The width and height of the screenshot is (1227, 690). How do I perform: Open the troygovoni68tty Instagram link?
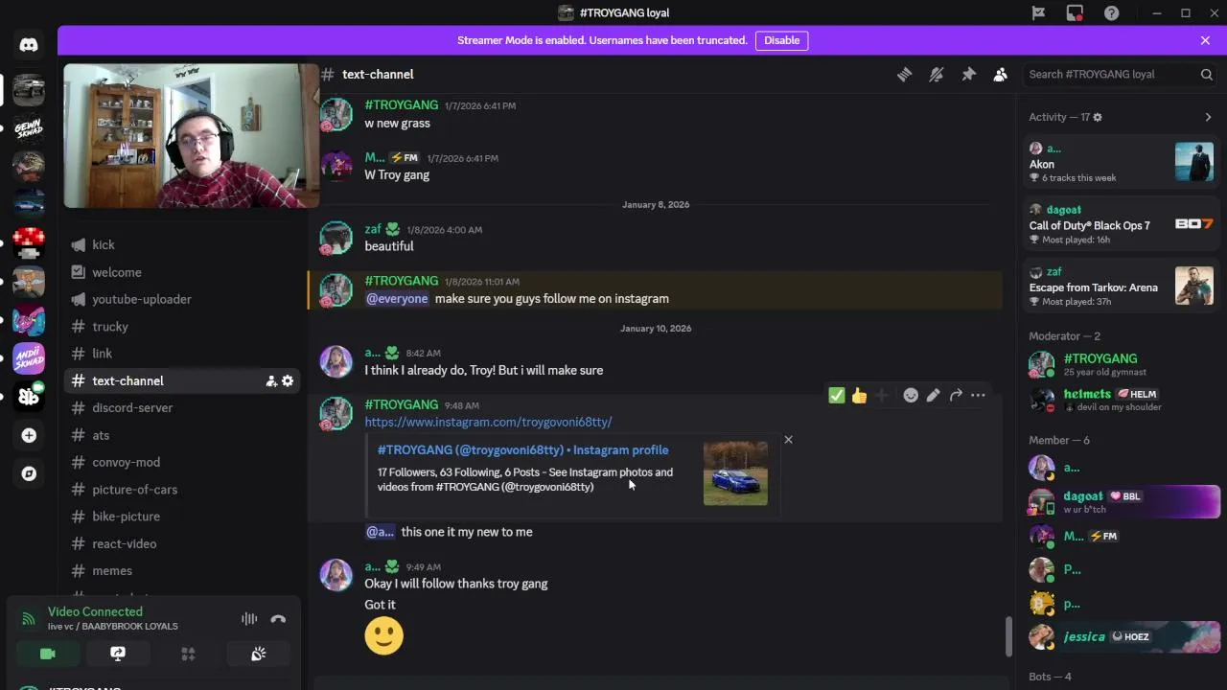pos(488,423)
